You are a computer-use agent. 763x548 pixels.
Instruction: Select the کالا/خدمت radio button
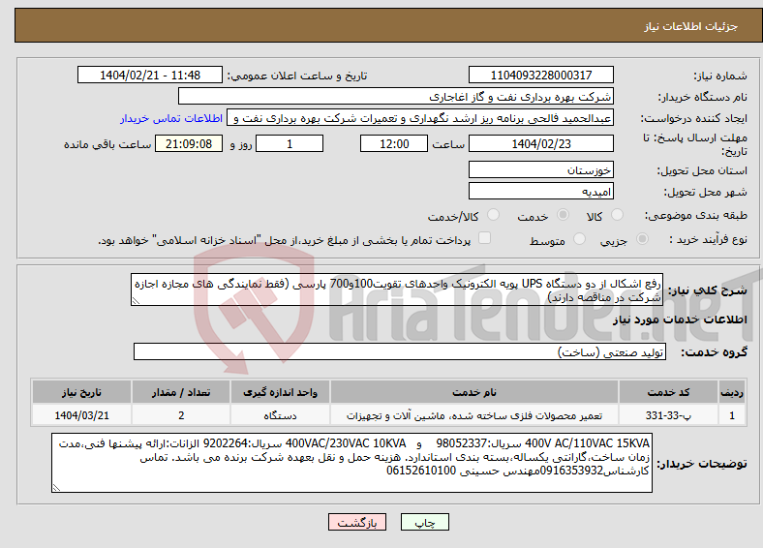pyautogui.click(x=494, y=215)
